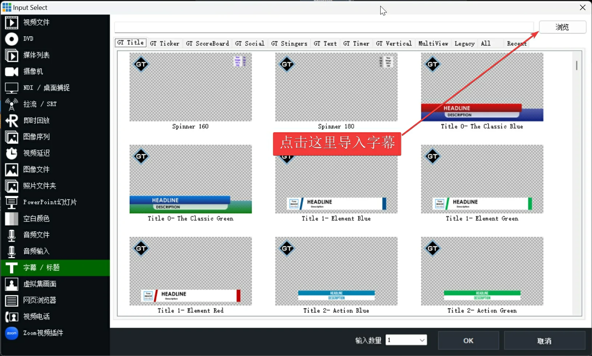Expand the input quantity dropdown
Image resolution: width=592 pixels, height=356 pixels.
coord(422,340)
